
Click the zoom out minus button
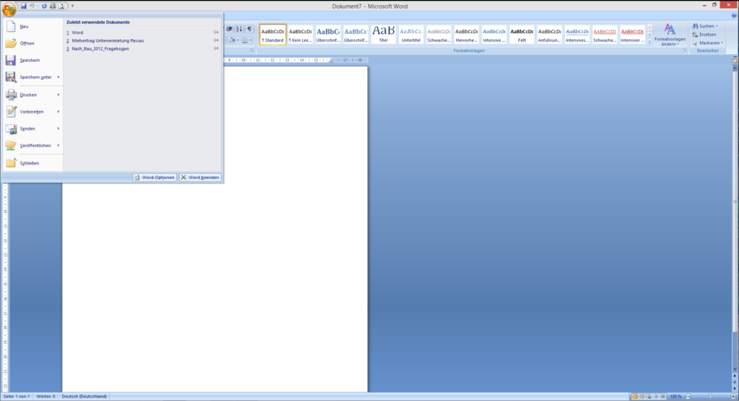pos(688,397)
